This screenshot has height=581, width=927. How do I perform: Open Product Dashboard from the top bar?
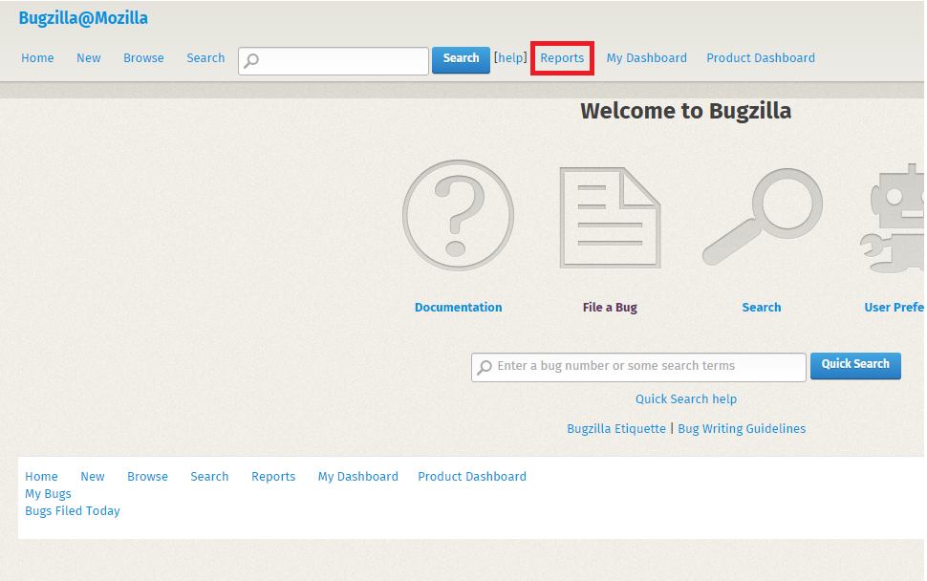tap(760, 57)
